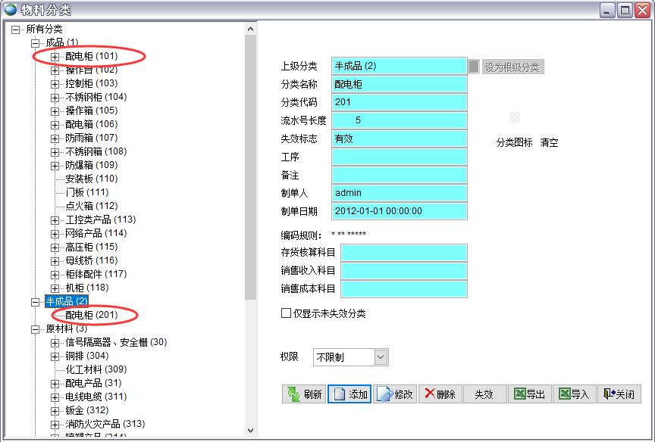Click the 关闭 exit door icon
This screenshot has height=442, width=655.
click(609, 394)
